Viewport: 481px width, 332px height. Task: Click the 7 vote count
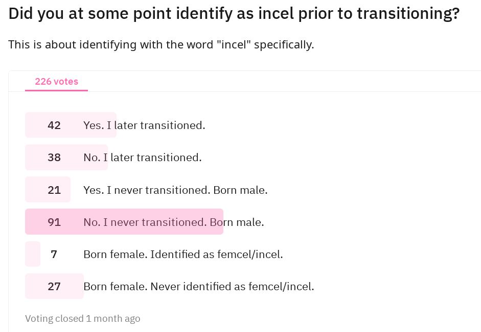pyautogui.click(x=54, y=254)
